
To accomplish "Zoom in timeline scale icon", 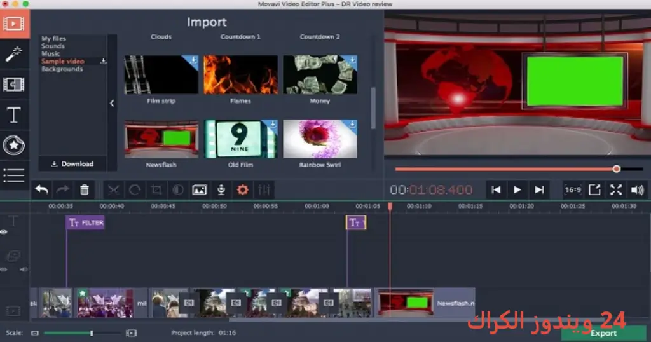I will (131, 333).
